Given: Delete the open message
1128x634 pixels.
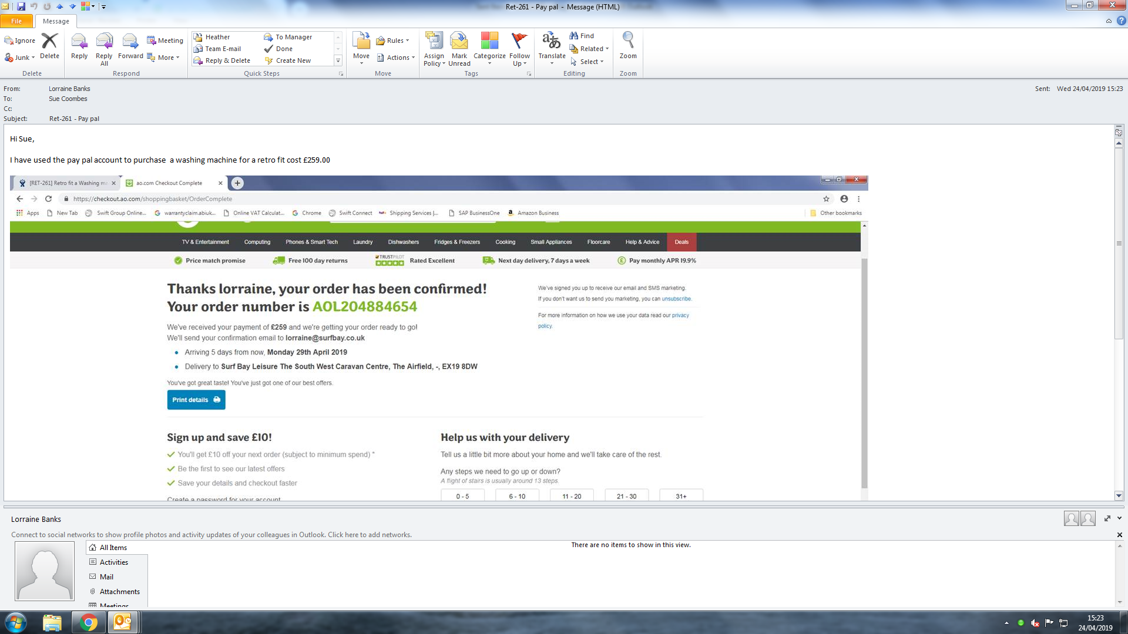Looking at the screenshot, I should click(49, 42).
